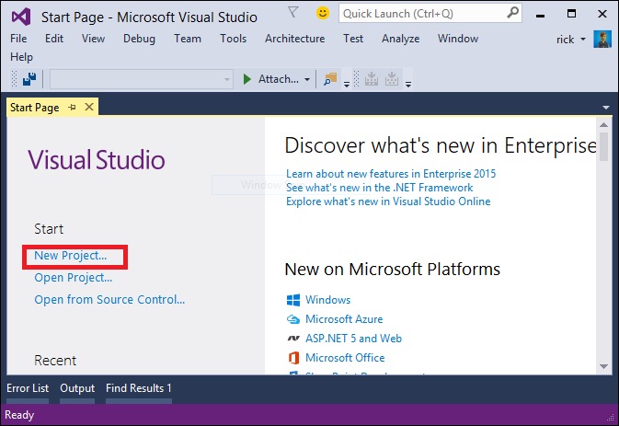
Task: Click the Visual Studio logo icon
Action: coord(21,17)
